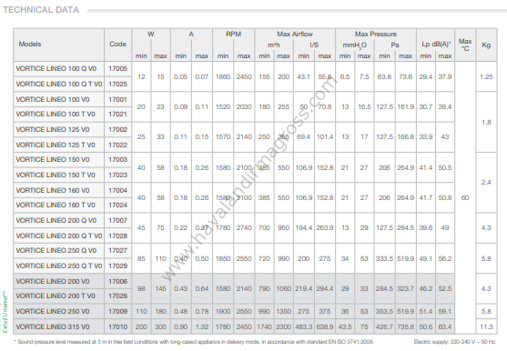Click code 17006
Viewport: 507px width, 351px height.
117,282
